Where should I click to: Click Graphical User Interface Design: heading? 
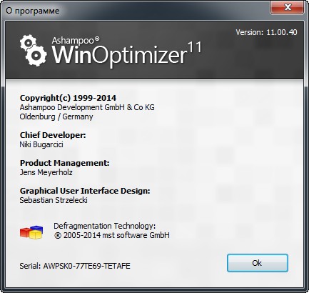click(85, 191)
